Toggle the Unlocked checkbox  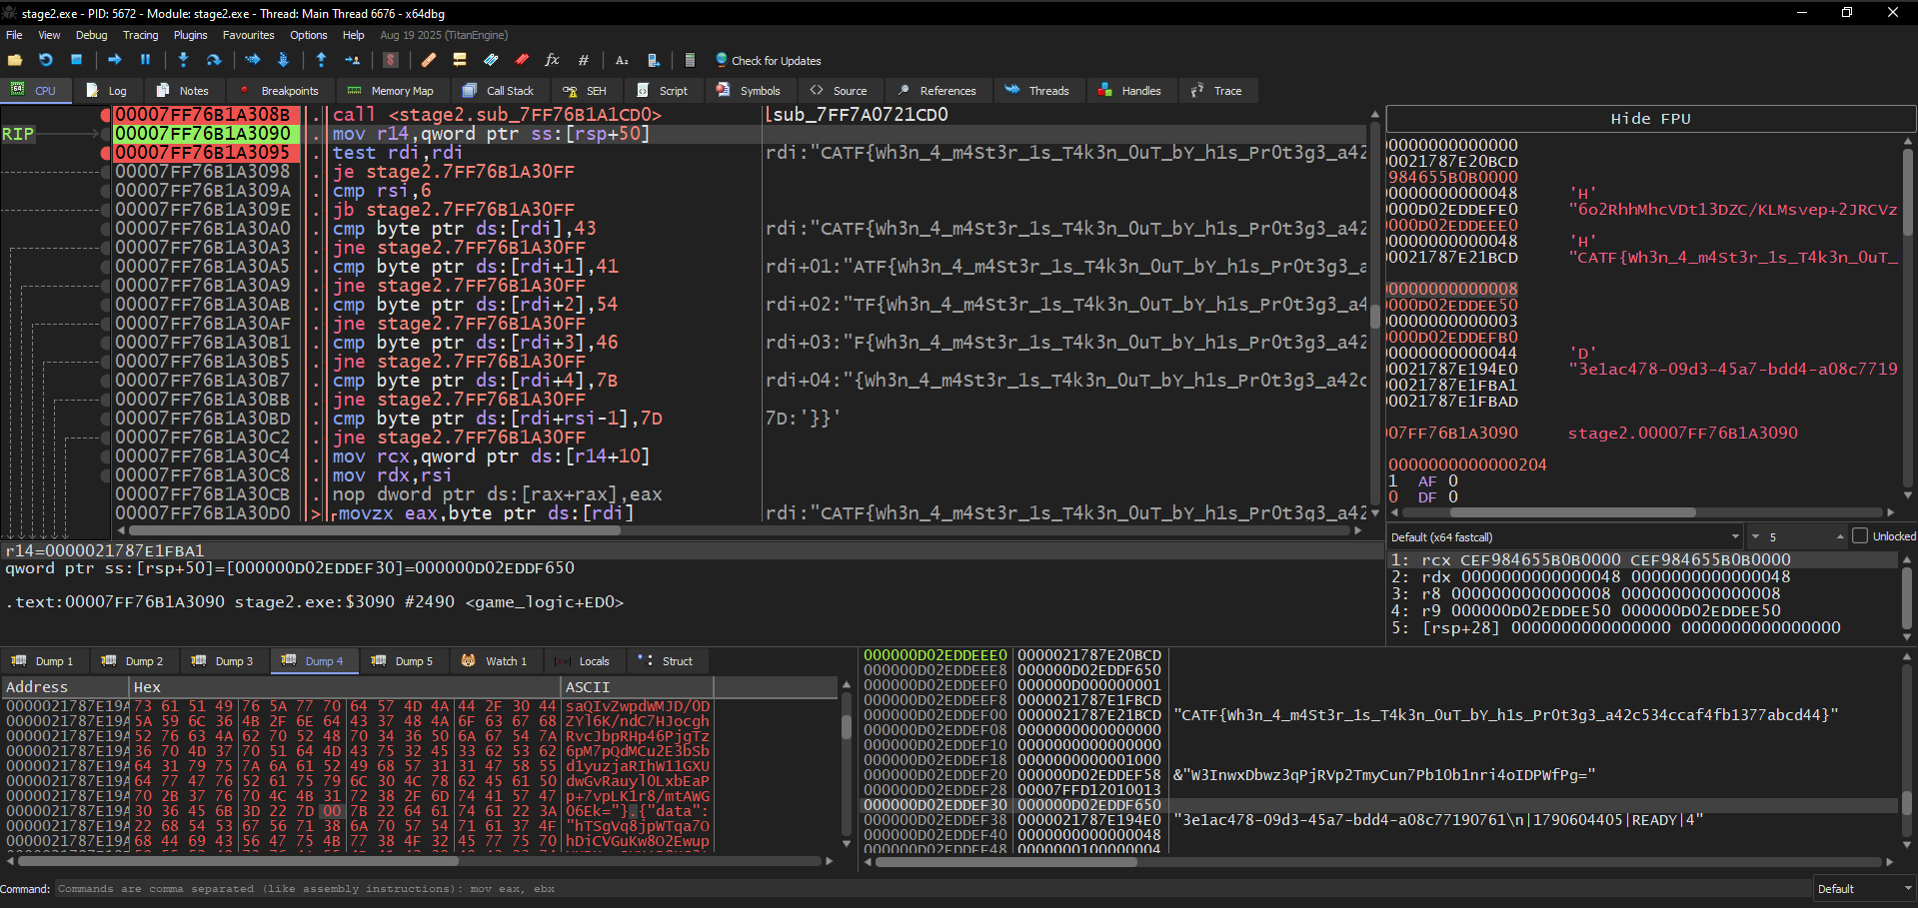pos(1860,536)
